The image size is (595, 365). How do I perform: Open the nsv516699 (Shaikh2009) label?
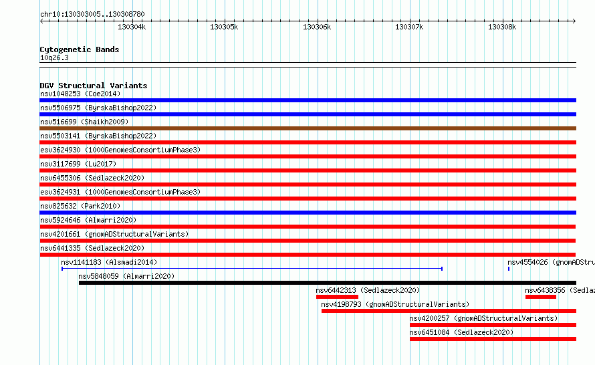coord(84,122)
